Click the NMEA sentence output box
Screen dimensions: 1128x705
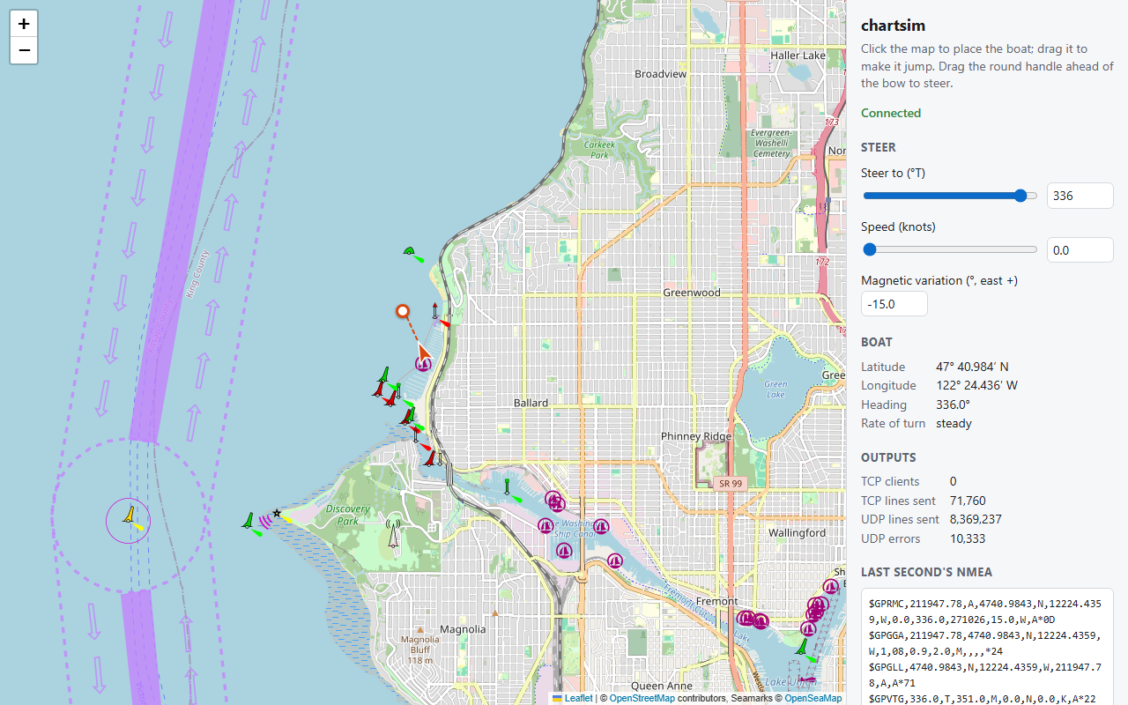pos(987,646)
